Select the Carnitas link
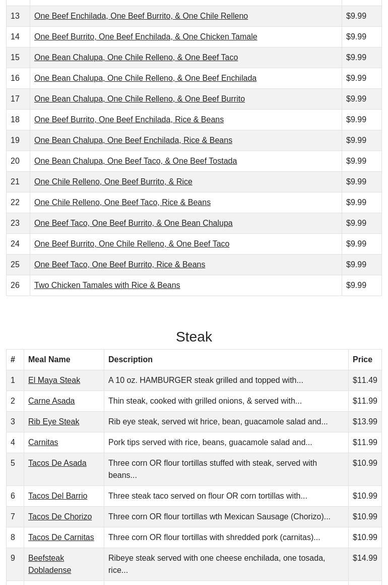Image resolution: width=388 pixels, height=585 pixels. (x=43, y=442)
